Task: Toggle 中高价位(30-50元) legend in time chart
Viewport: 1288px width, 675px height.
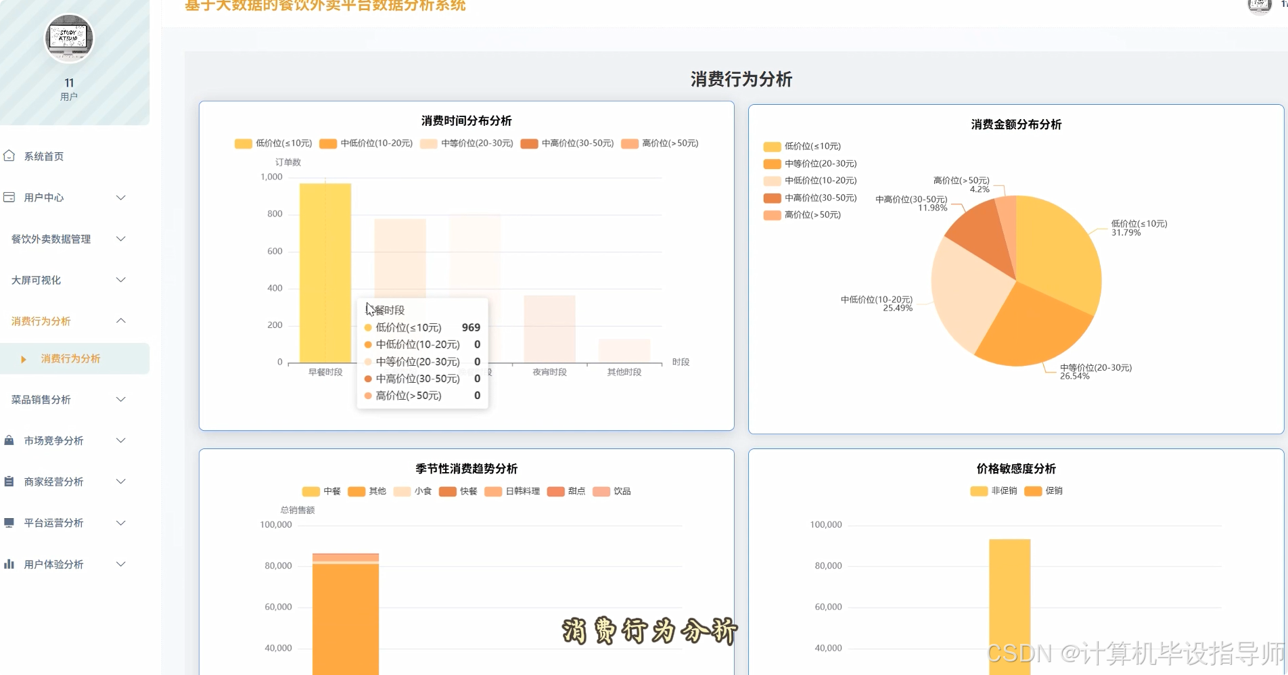Action: 567,143
